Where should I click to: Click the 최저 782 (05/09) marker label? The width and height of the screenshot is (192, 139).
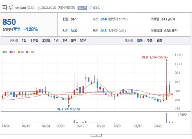[x=69, y=109]
